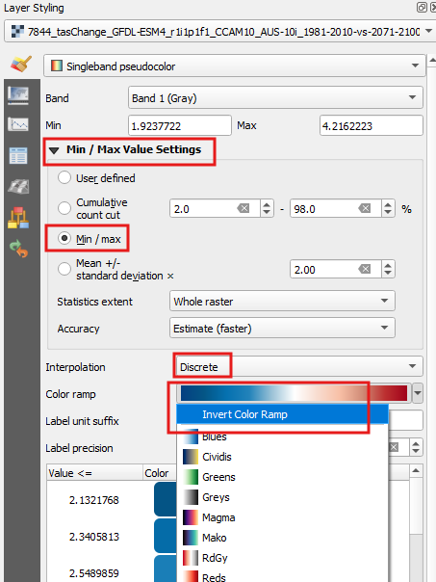This screenshot has width=436, height=582.
Task: Select the Min / max radio option
Action: pyautogui.click(x=64, y=238)
